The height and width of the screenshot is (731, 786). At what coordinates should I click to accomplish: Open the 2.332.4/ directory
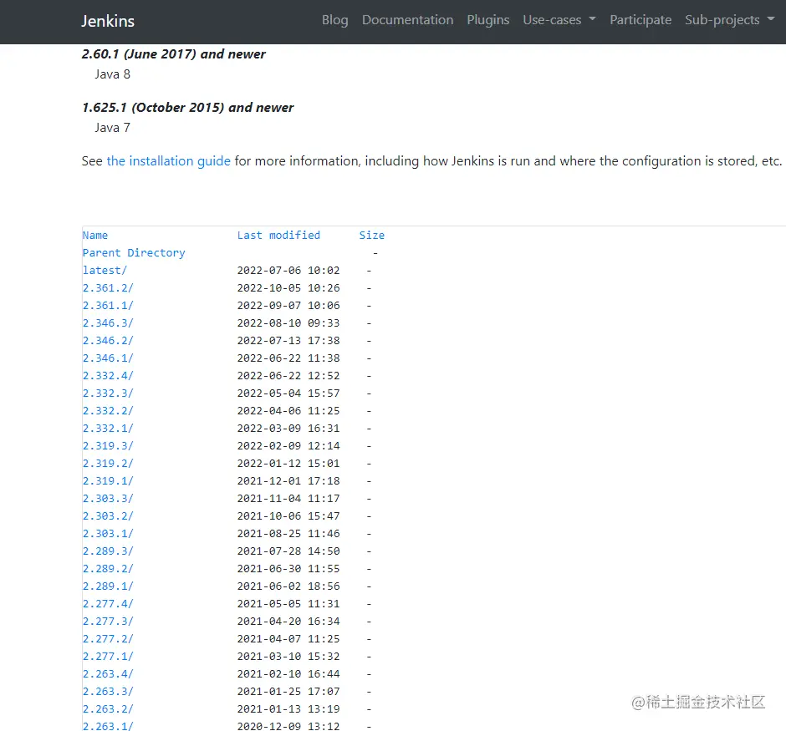(x=108, y=375)
